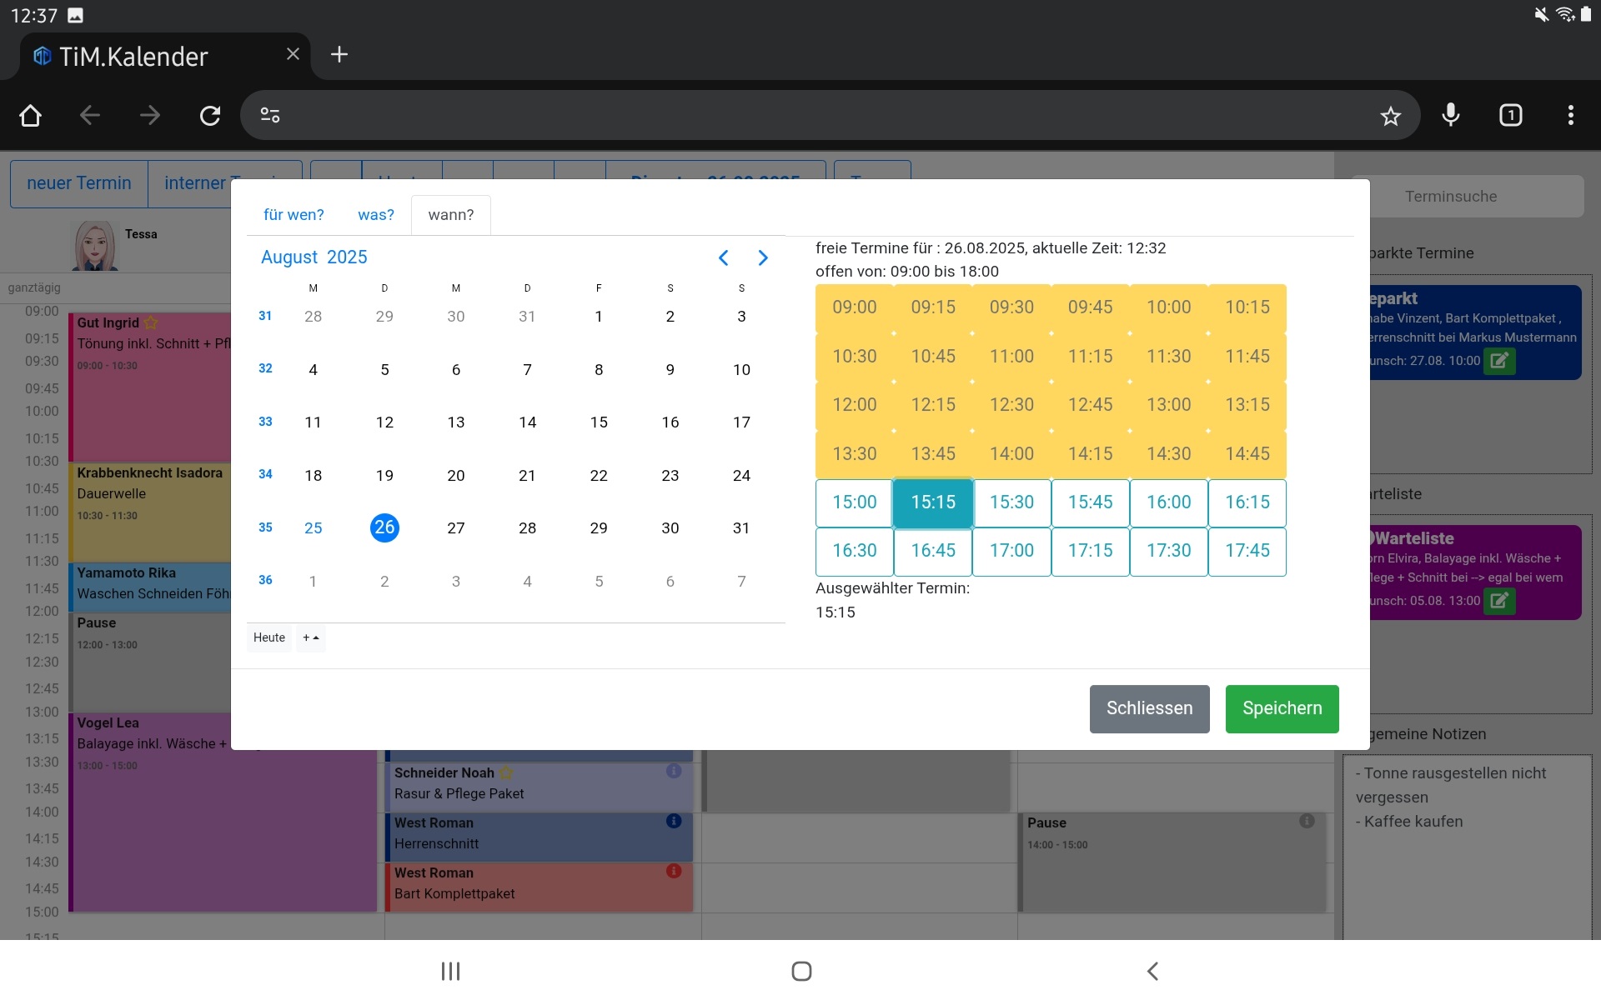This screenshot has width=1601, height=1000.
Task: Choose the 16:45 appointment slot
Action: 933,551
